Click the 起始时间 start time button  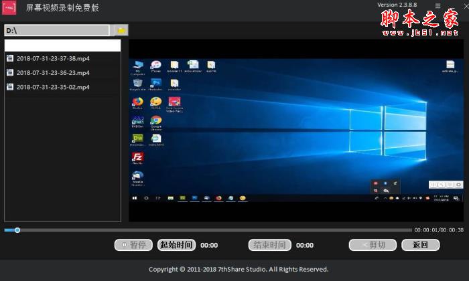(176, 245)
